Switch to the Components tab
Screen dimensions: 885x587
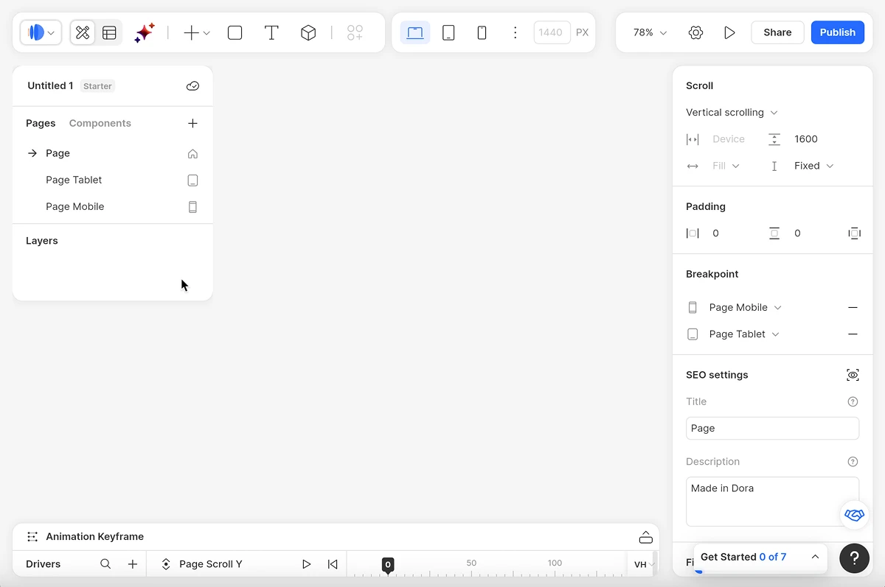click(100, 123)
